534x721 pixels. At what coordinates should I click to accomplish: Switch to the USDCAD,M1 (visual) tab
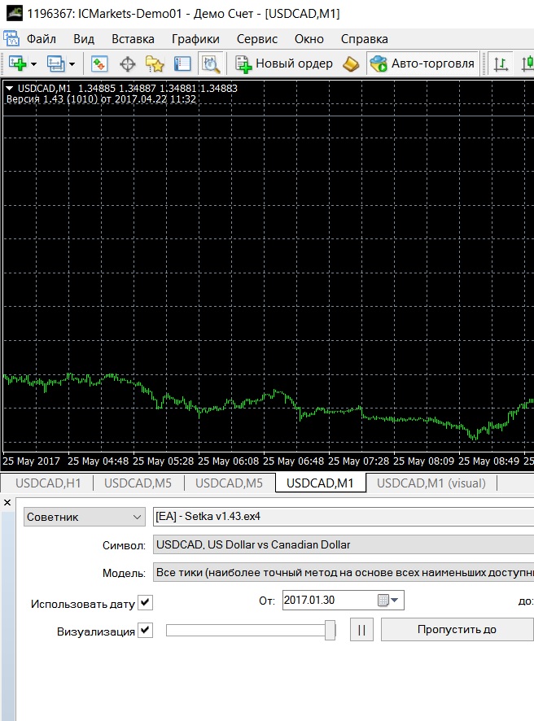click(431, 483)
